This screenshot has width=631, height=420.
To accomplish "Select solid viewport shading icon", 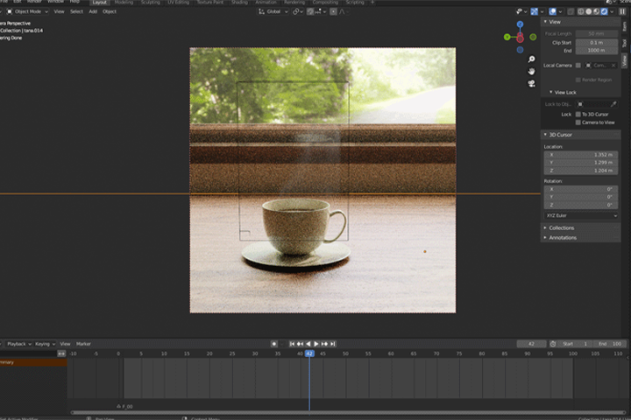I will tap(588, 11).
